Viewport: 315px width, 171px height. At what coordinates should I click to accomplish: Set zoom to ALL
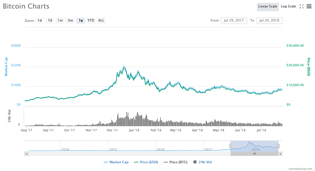[x=101, y=21]
